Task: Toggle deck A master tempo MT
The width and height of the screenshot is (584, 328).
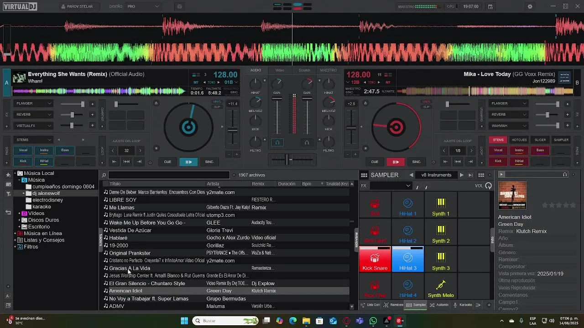Action: coord(196,82)
